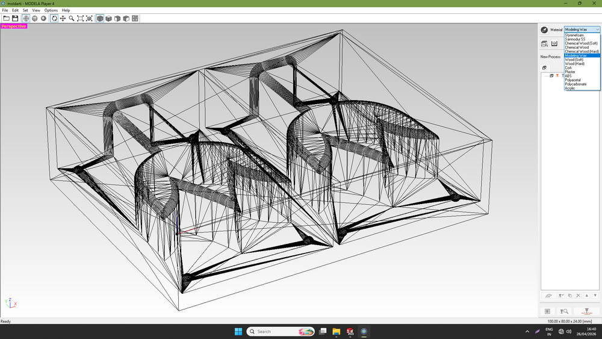The height and width of the screenshot is (339, 602).
Task: Select the Zoom magnifier tool in toolbar
Action: [72, 19]
